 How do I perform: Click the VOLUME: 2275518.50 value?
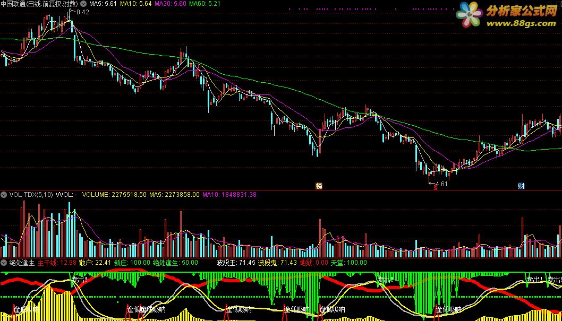[114, 195]
